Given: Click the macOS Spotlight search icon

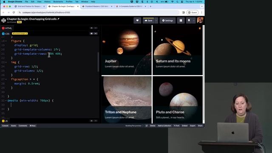Looking at the screenshot, I should [x=177, y=2].
